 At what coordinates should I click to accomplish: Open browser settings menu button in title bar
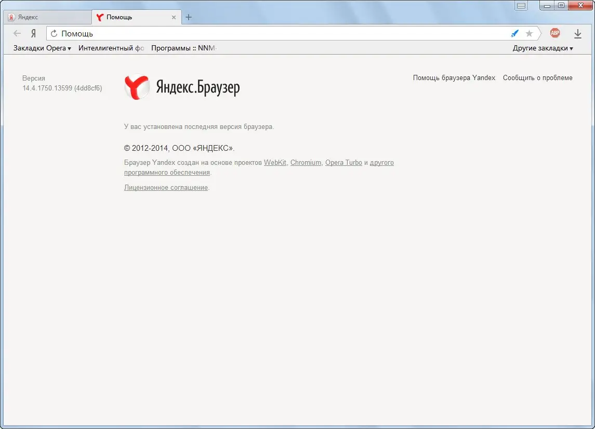(x=521, y=5)
